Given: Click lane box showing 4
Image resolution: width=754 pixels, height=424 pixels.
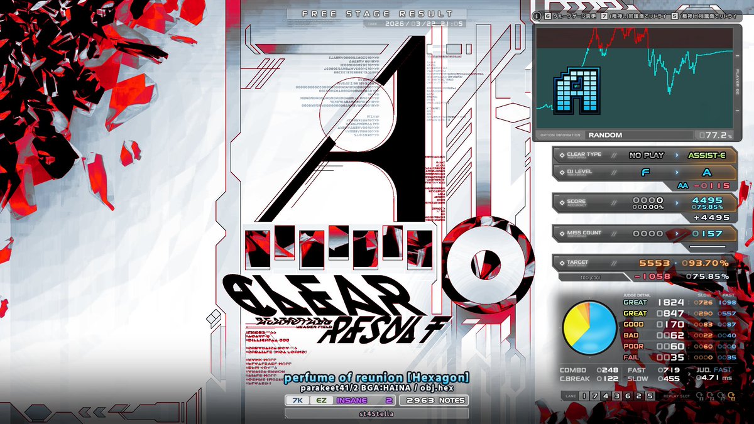Looking at the screenshot, I should [x=606, y=396].
